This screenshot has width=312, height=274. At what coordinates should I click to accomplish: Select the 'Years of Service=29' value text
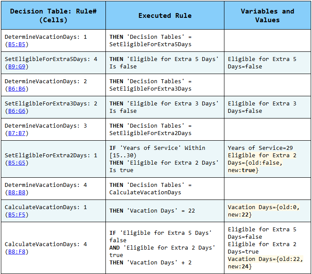click(260, 148)
